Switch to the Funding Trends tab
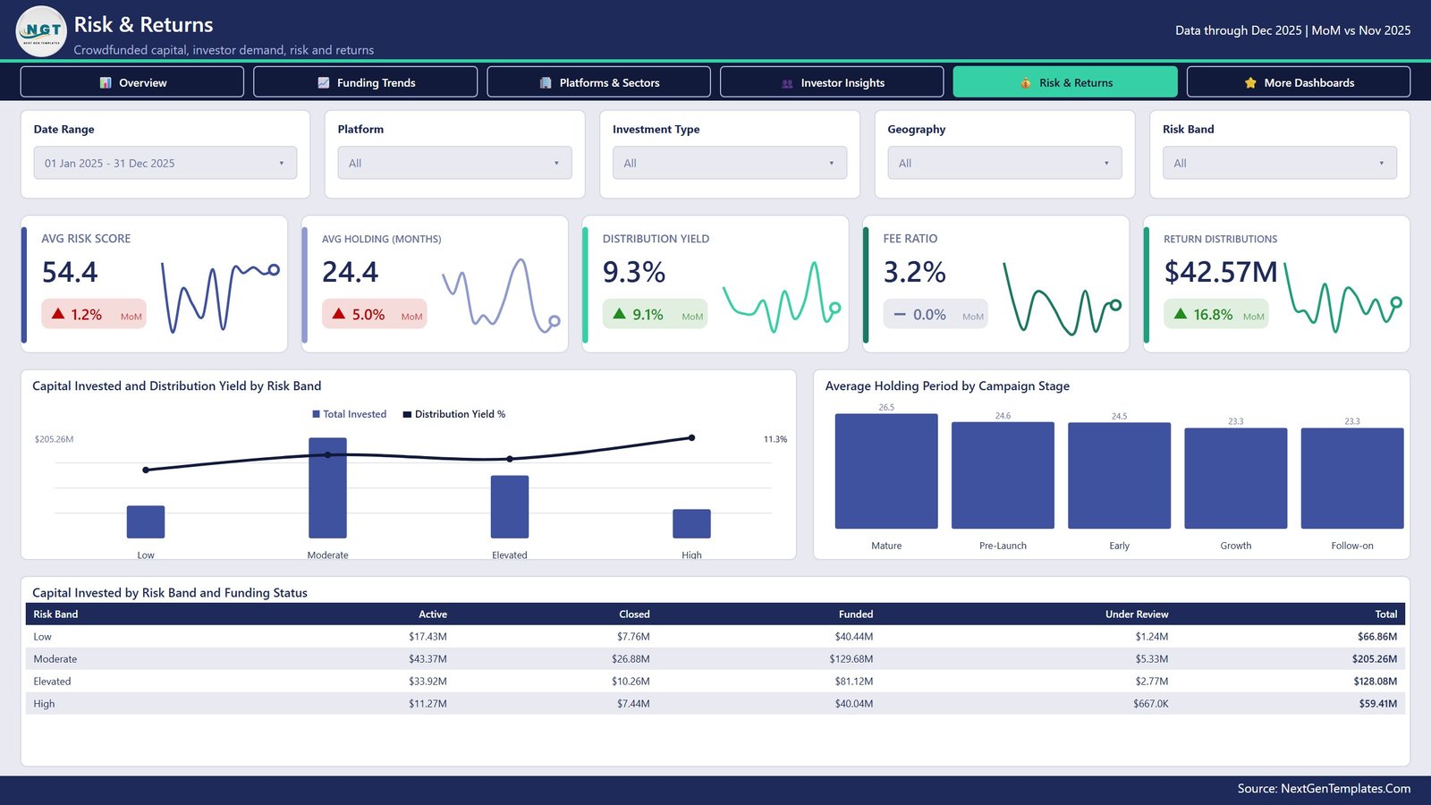Image resolution: width=1431 pixels, height=805 pixels. coord(365,81)
